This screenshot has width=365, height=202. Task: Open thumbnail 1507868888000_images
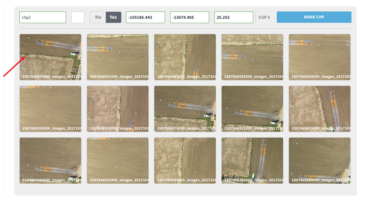pyautogui.click(x=320, y=161)
